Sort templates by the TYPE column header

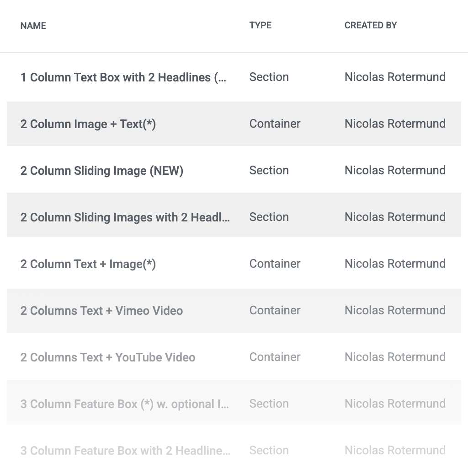(260, 25)
